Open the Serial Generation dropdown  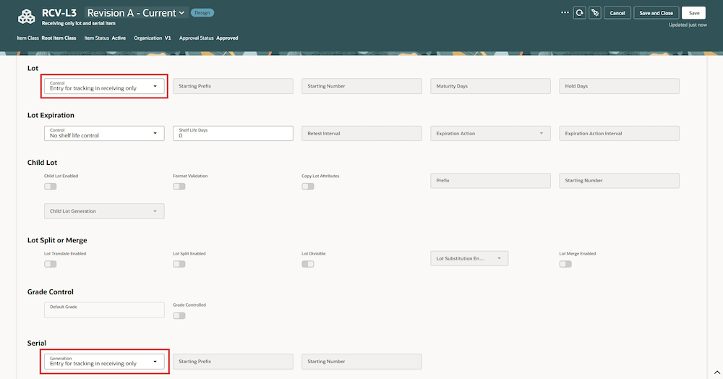(x=104, y=362)
